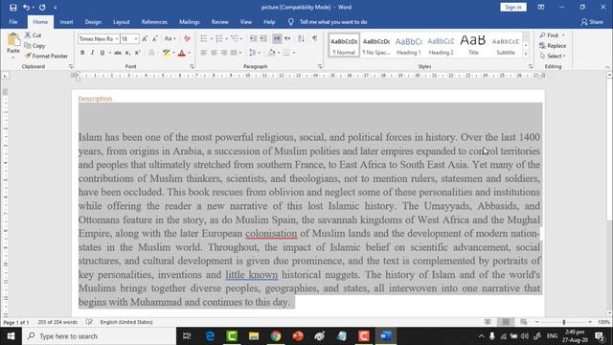Increase paragraph indent

tap(263, 38)
